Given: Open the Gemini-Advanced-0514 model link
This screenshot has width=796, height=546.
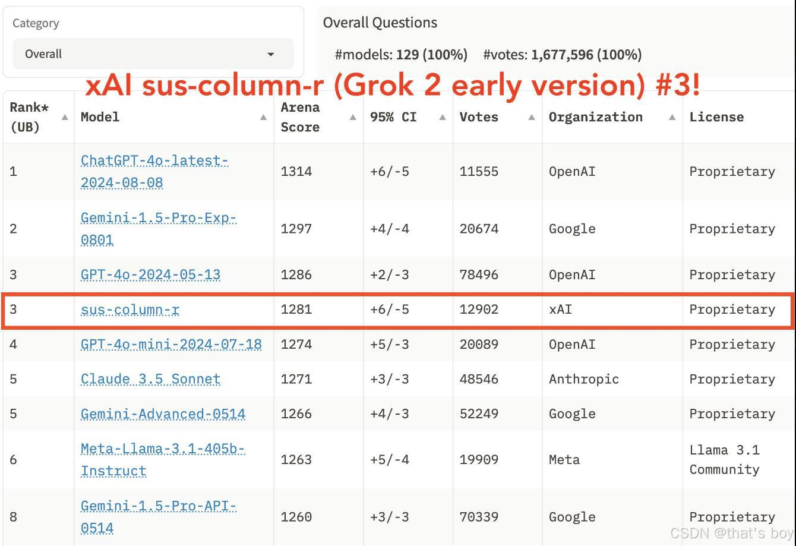Looking at the screenshot, I should (x=163, y=414).
